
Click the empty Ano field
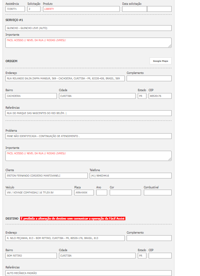tap(102, 192)
